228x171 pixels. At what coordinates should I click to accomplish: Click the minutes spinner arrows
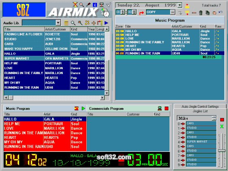pyautogui.click(x=134, y=12)
